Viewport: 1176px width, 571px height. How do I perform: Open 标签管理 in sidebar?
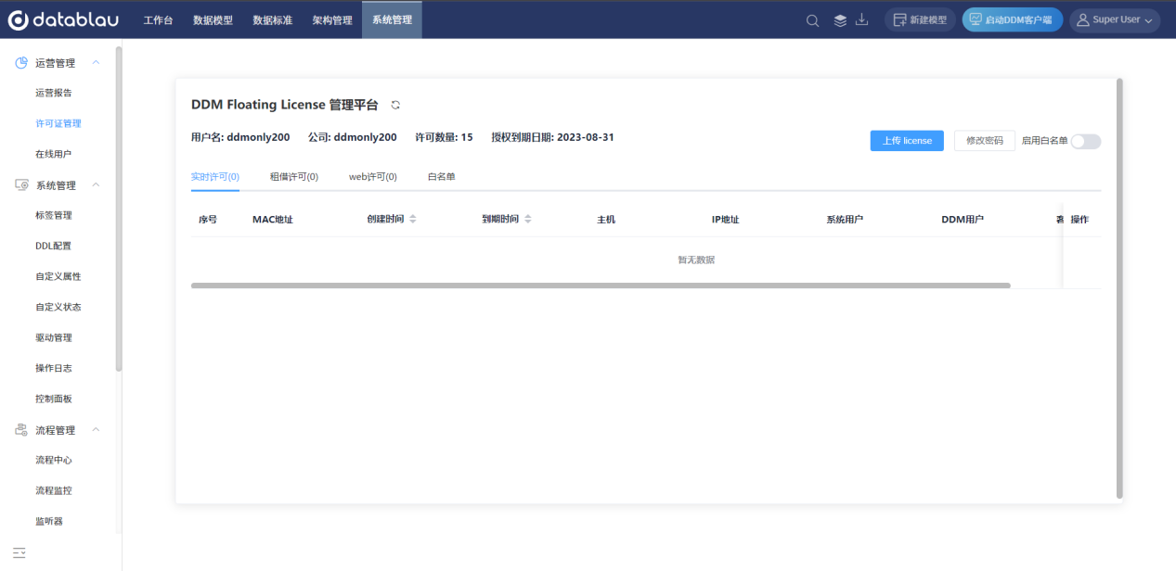pos(54,215)
